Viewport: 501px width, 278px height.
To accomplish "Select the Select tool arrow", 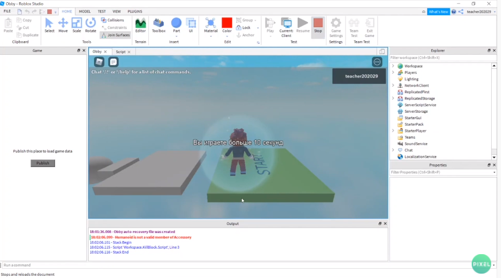I will click(49, 25).
